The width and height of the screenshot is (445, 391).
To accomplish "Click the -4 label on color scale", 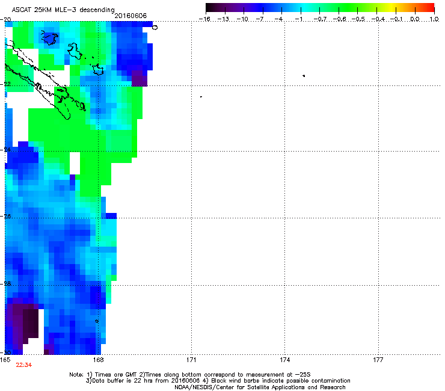I will [278, 19].
